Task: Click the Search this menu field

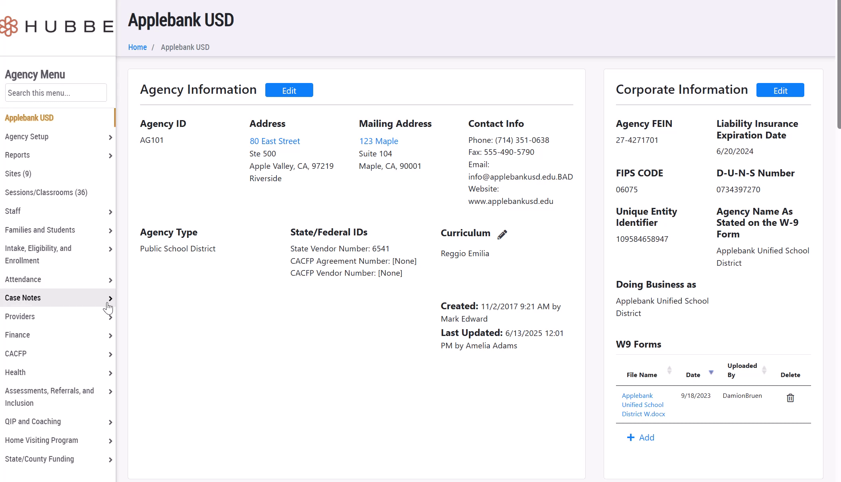Action: tap(56, 93)
